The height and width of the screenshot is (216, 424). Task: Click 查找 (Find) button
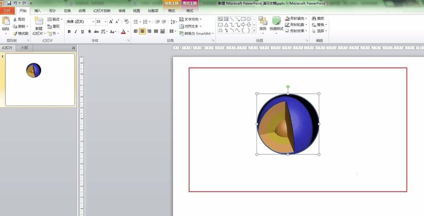(318, 18)
